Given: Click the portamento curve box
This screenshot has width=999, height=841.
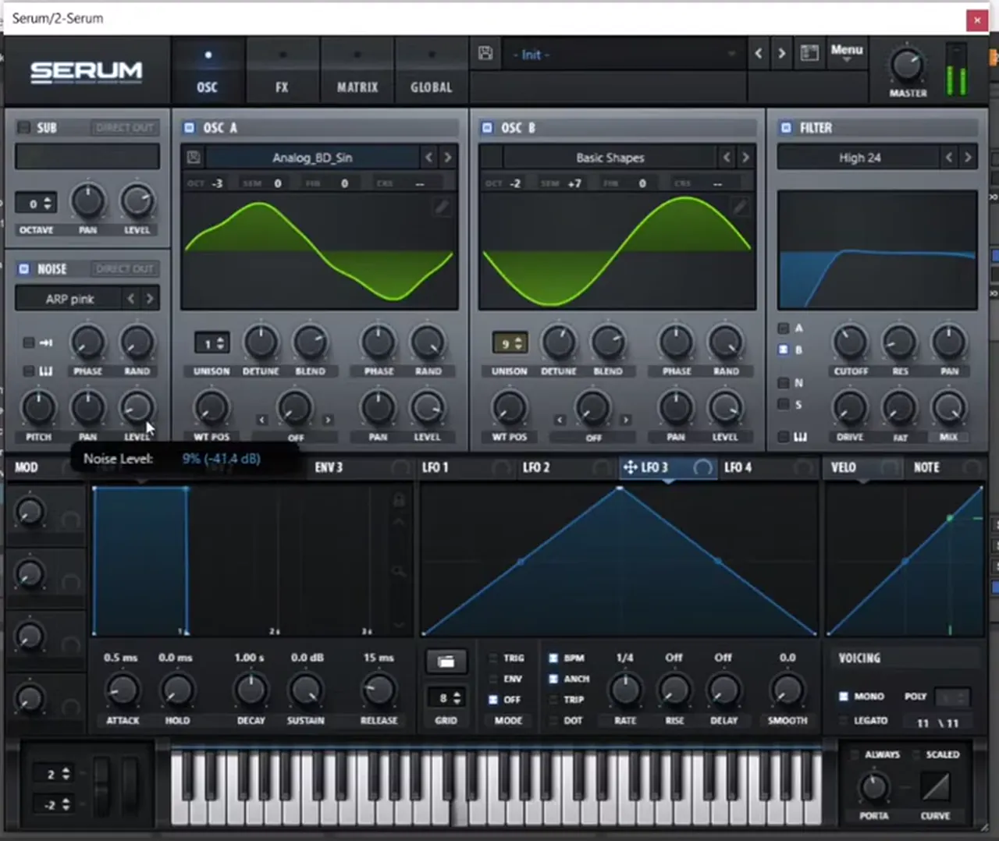Looking at the screenshot, I should click(x=935, y=786).
